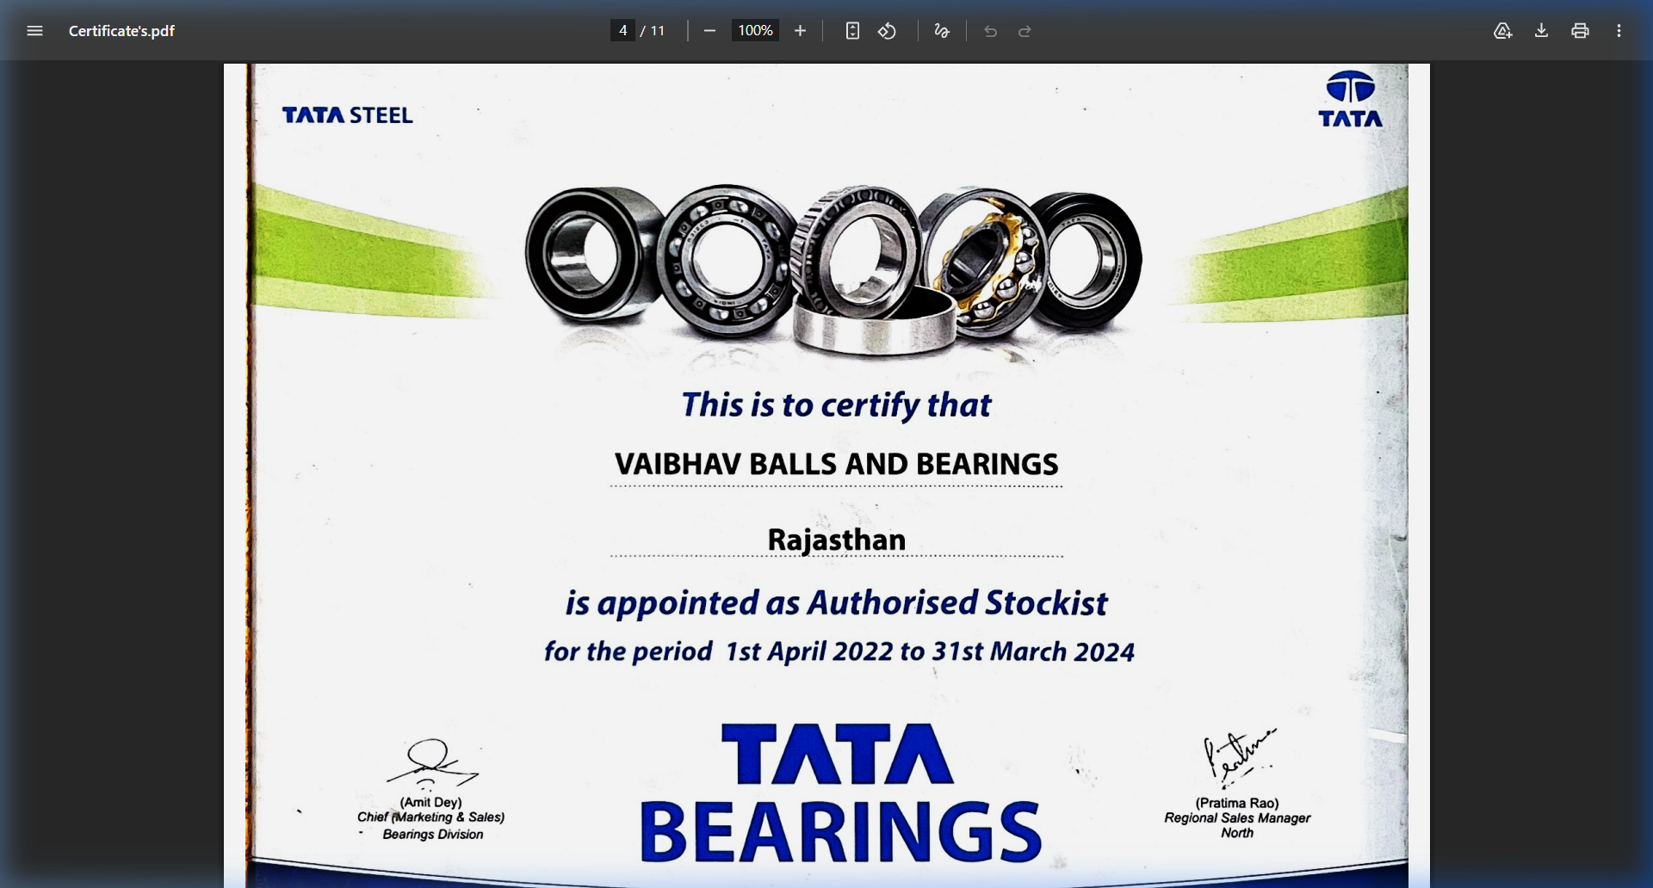Image resolution: width=1653 pixels, height=888 pixels.
Task: Undo the last annotation
Action: point(990,31)
